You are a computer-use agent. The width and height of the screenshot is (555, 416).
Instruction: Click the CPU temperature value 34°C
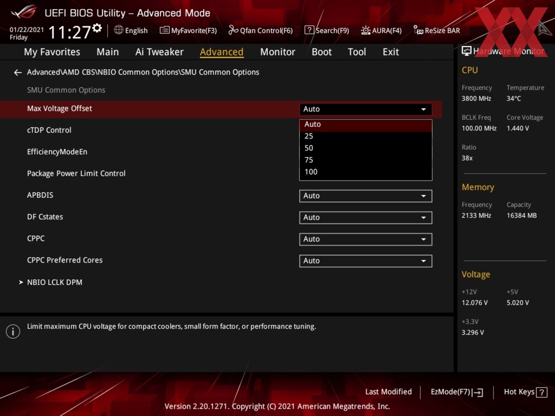click(514, 99)
